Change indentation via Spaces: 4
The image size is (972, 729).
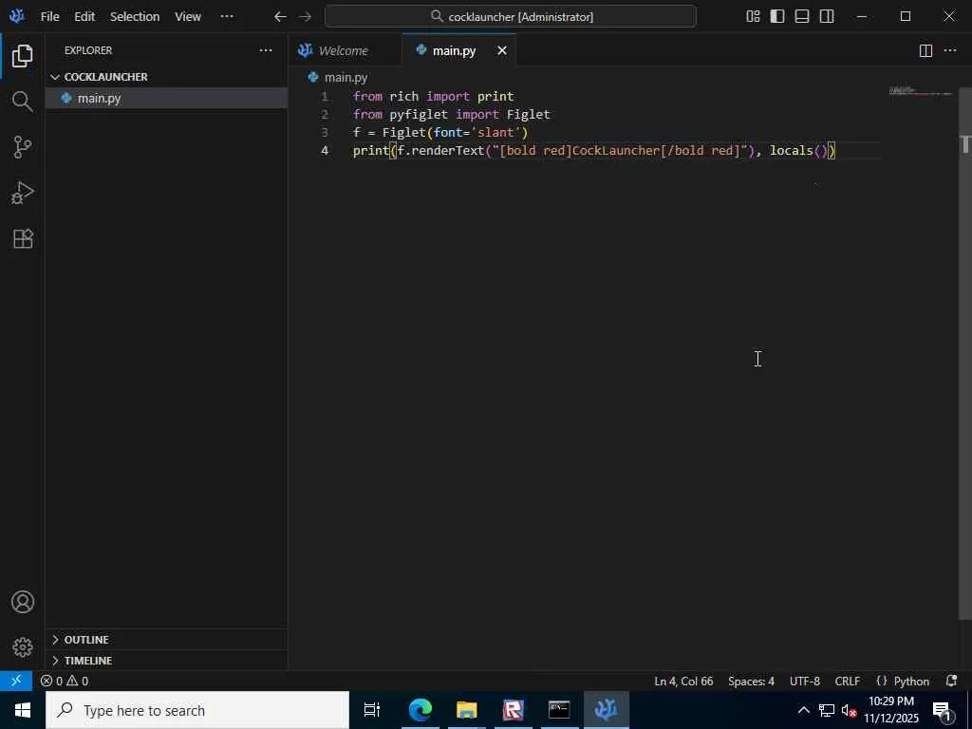pyautogui.click(x=751, y=681)
